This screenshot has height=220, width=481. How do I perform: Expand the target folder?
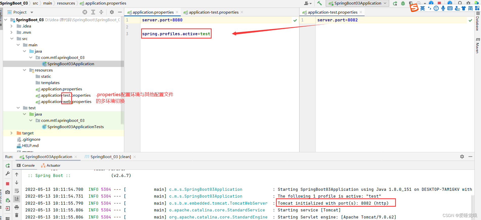click(11, 133)
